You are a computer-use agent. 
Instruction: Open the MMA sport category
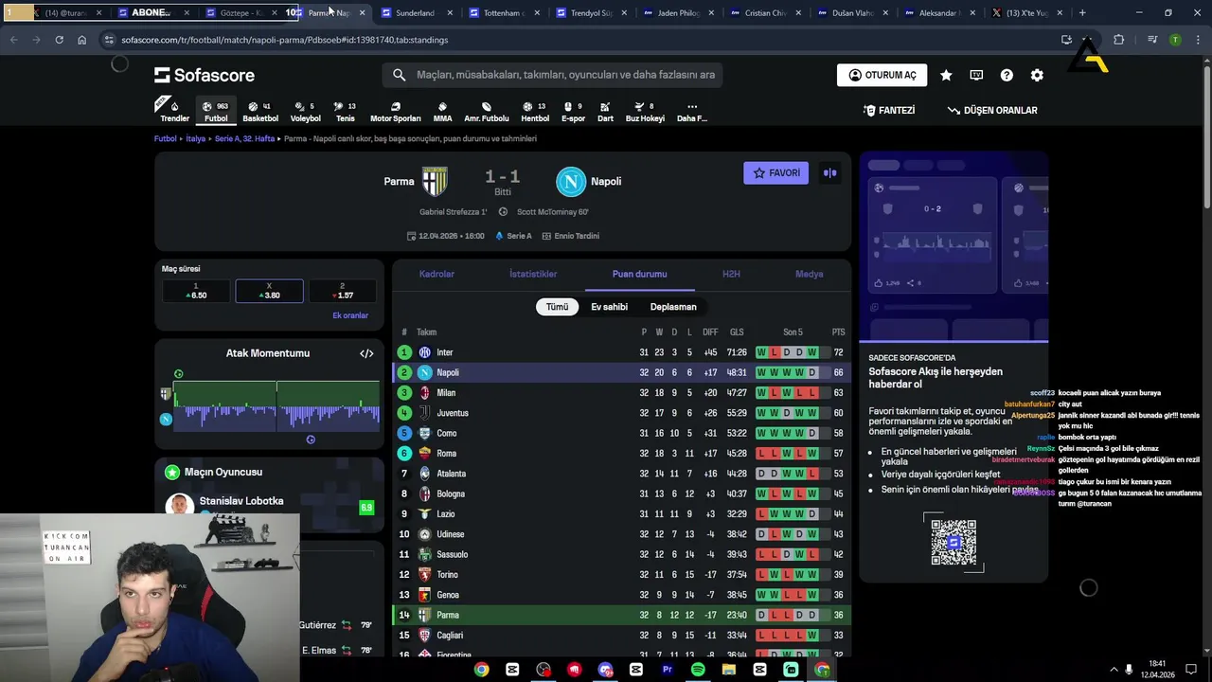(442, 111)
